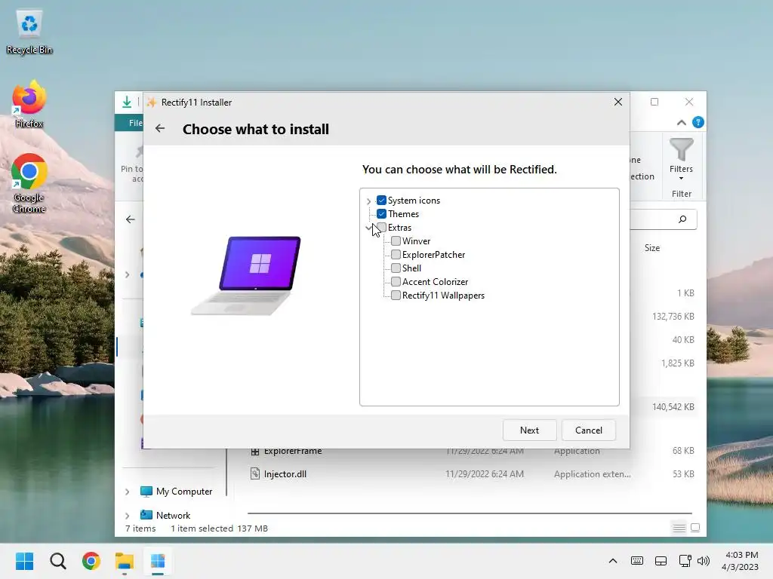Open Chrome from the taskbar
Image resolution: width=773 pixels, height=579 pixels.
coord(91,561)
